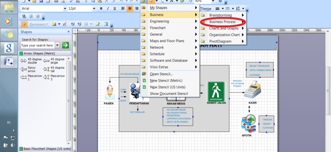Open the Business Process submenu
The image size is (331, 152).
pos(223,22)
